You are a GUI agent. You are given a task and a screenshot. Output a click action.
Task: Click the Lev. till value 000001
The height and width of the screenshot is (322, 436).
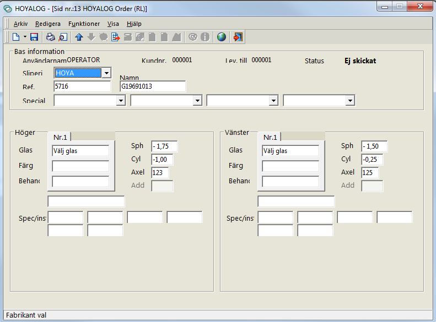click(x=261, y=60)
